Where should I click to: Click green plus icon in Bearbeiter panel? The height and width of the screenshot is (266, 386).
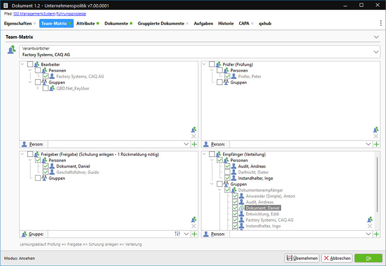coord(194,144)
